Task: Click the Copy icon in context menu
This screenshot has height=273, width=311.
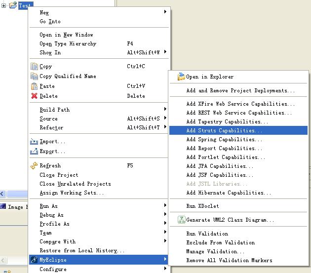Action: (x=34, y=66)
